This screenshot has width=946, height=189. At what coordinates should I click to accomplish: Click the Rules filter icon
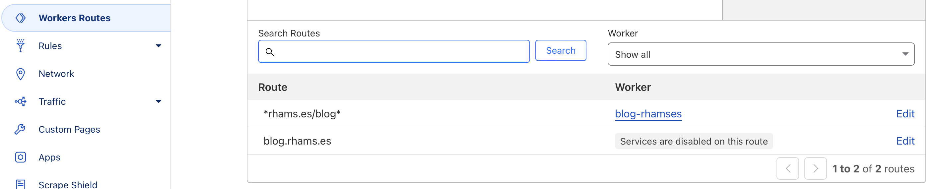coord(21,46)
